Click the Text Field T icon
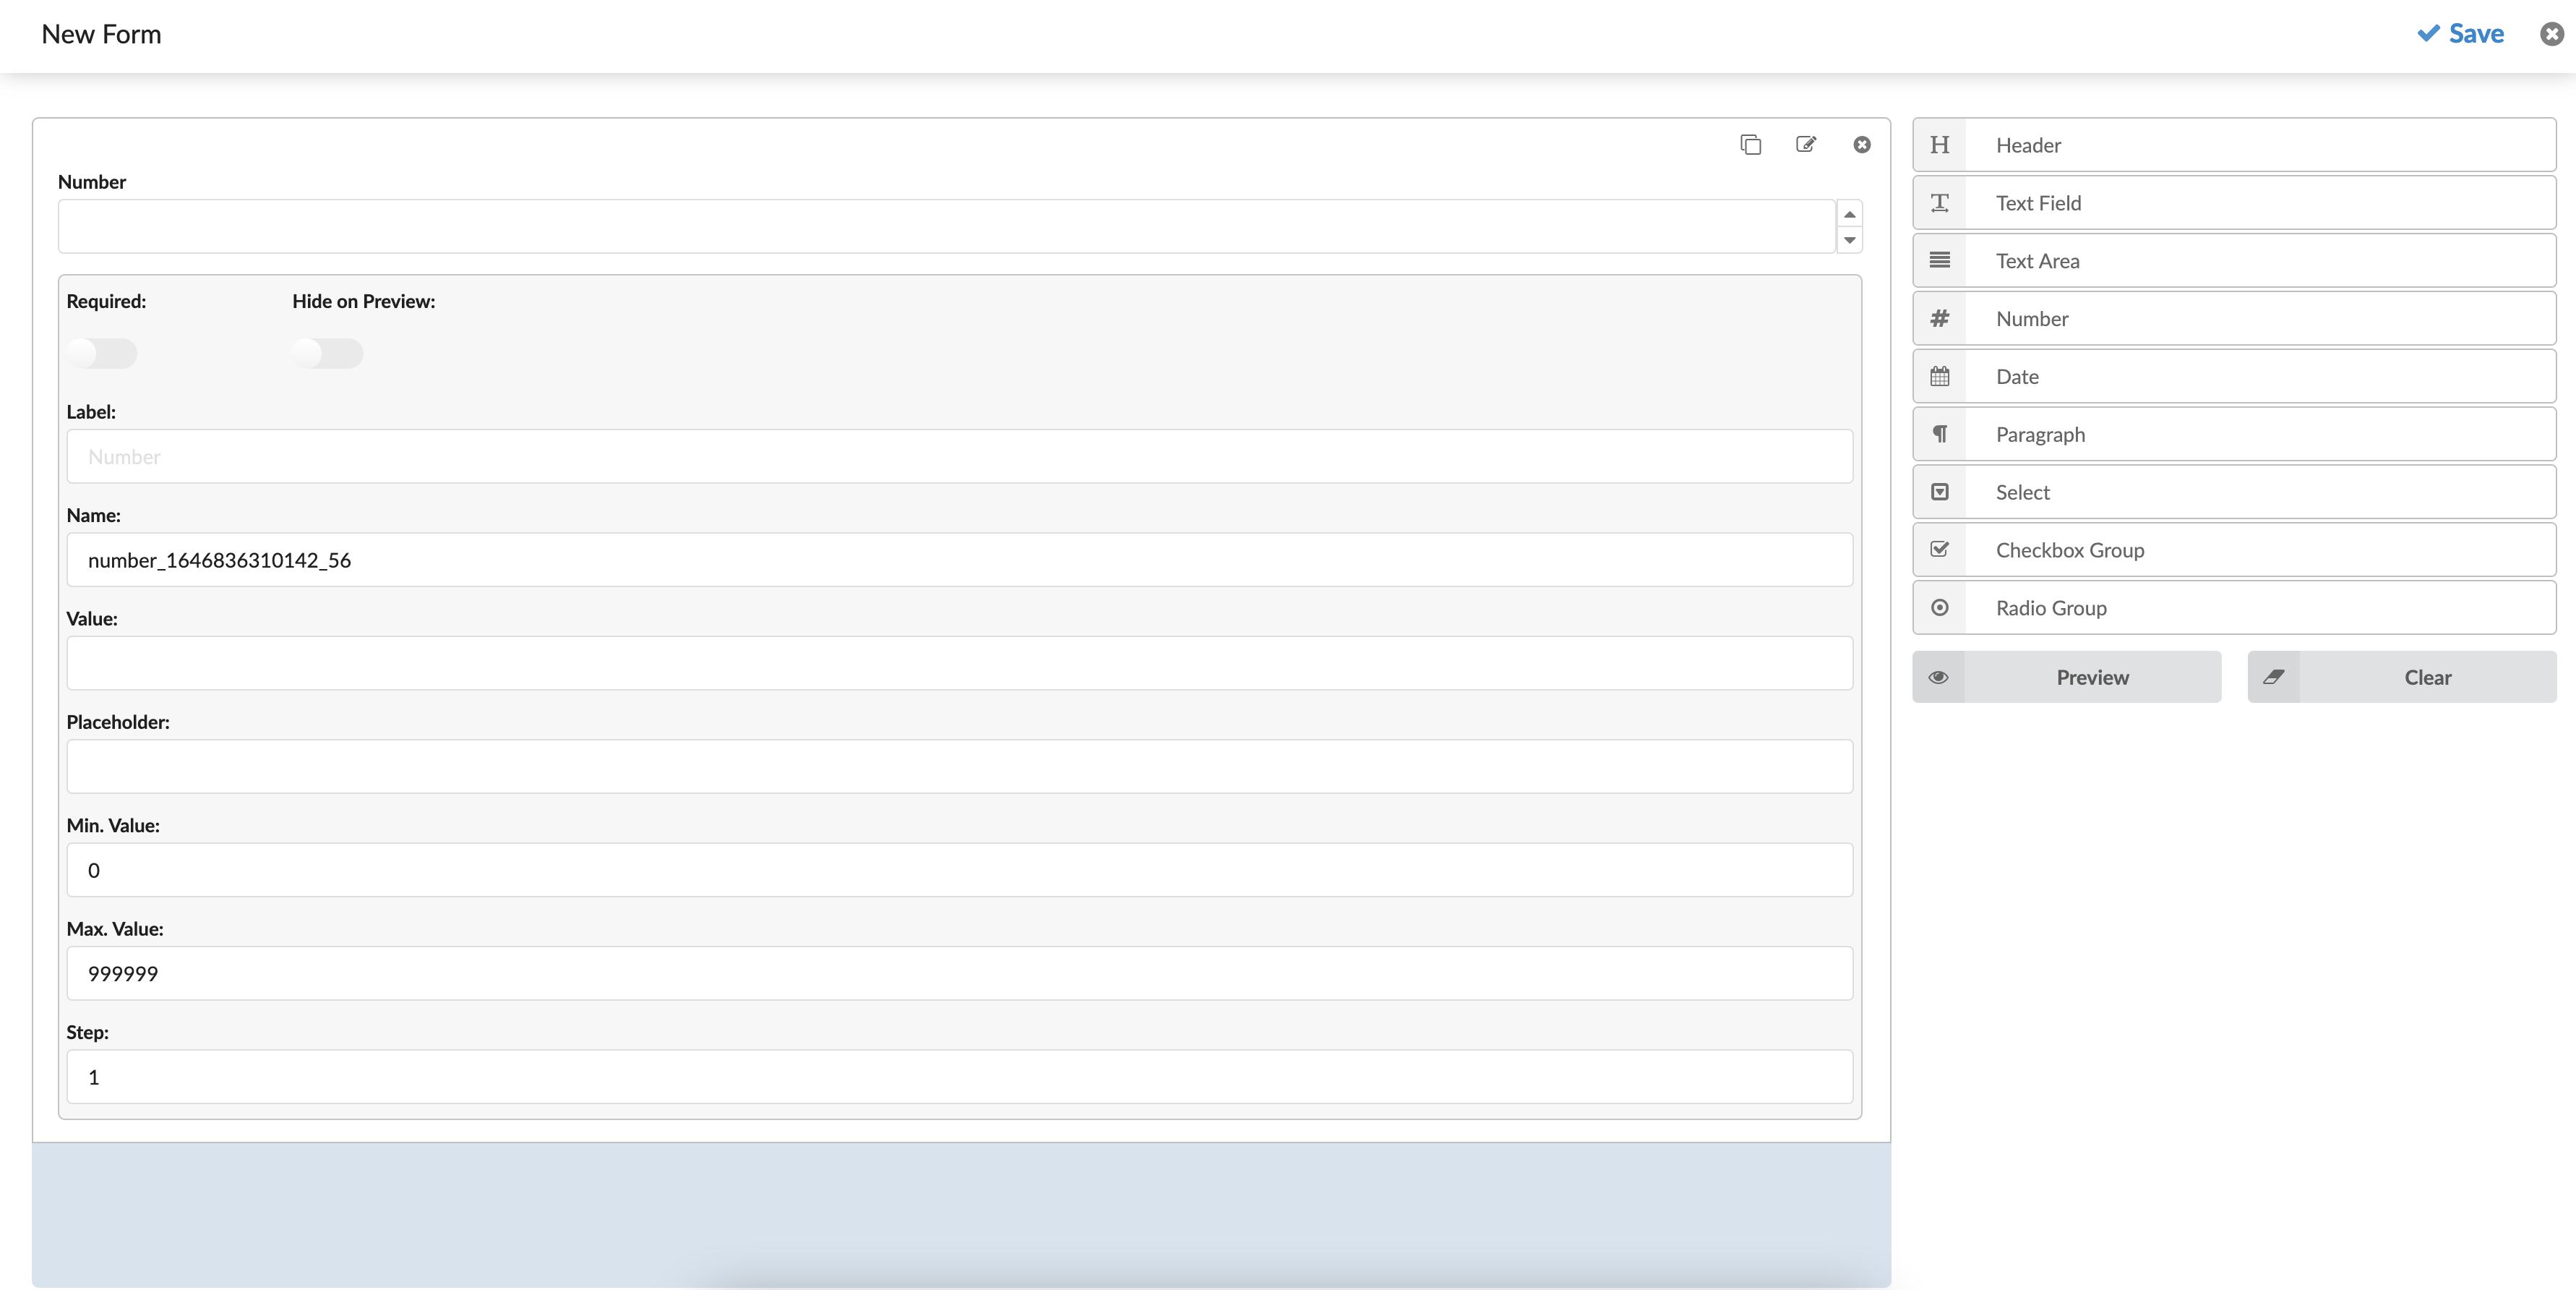This screenshot has width=2576, height=1290. tap(1939, 203)
